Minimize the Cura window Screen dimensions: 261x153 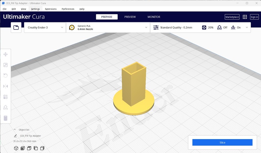tap(238, 3)
